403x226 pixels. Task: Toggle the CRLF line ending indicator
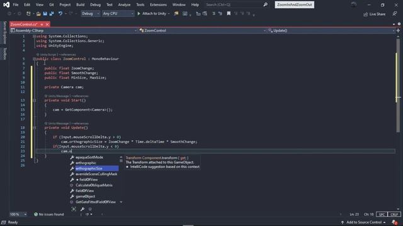(394, 214)
